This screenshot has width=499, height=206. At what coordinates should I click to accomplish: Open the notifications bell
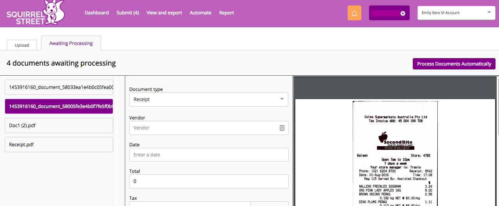click(354, 13)
